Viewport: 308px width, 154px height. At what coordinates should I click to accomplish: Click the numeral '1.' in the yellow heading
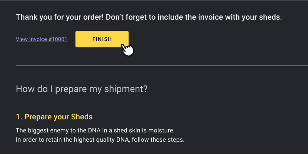click(19, 117)
